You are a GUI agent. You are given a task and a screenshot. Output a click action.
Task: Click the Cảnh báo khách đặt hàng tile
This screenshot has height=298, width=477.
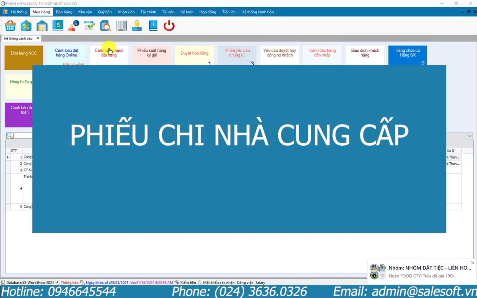coord(109,55)
